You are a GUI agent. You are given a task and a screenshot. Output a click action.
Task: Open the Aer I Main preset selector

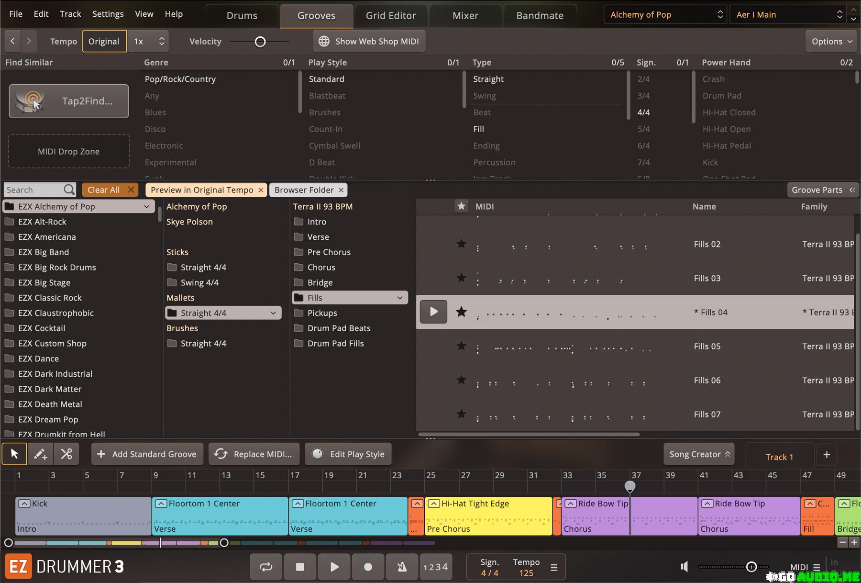coord(788,14)
